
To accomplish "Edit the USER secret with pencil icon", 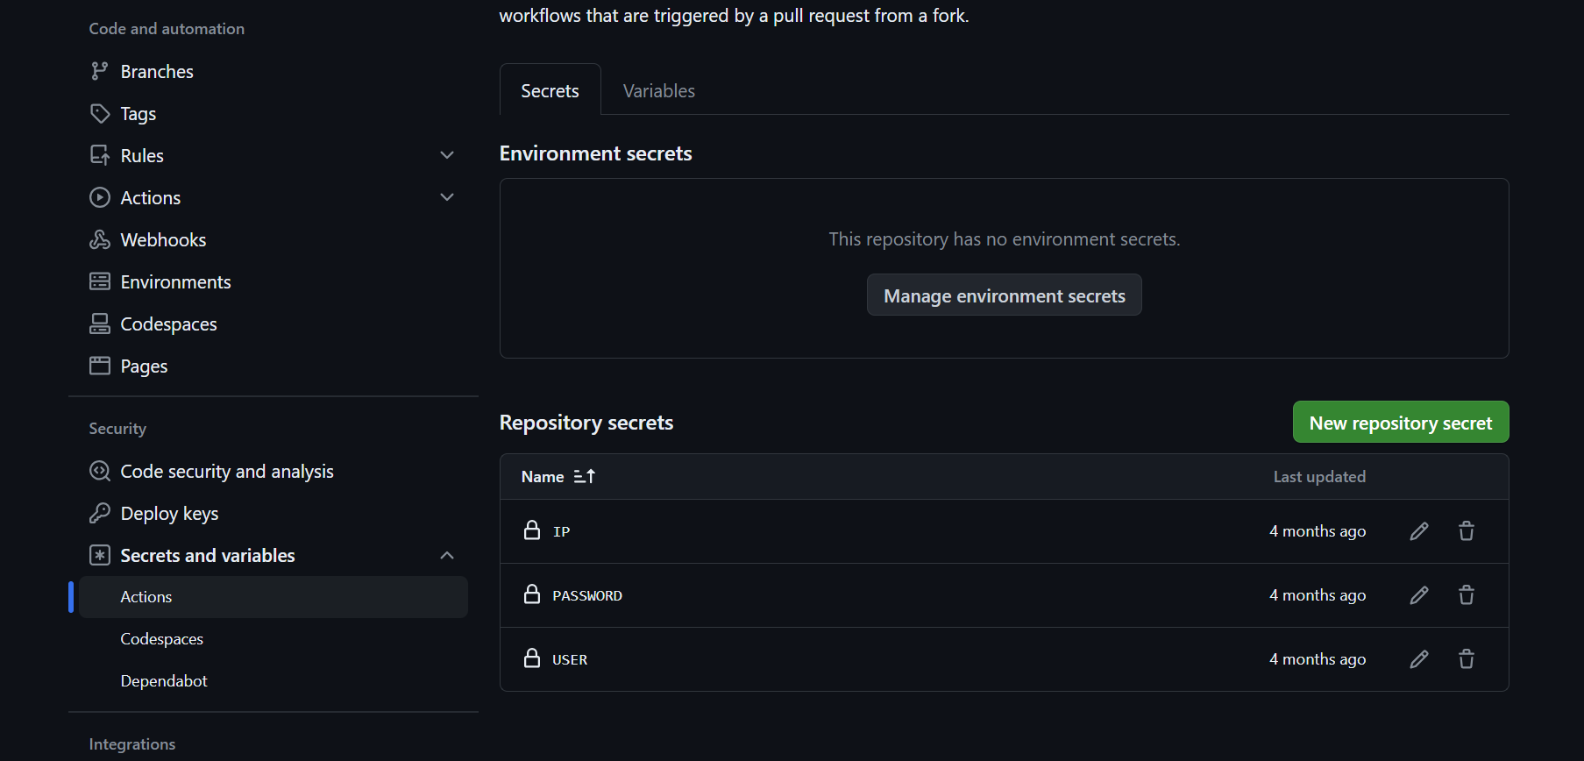I will 1418,659.
